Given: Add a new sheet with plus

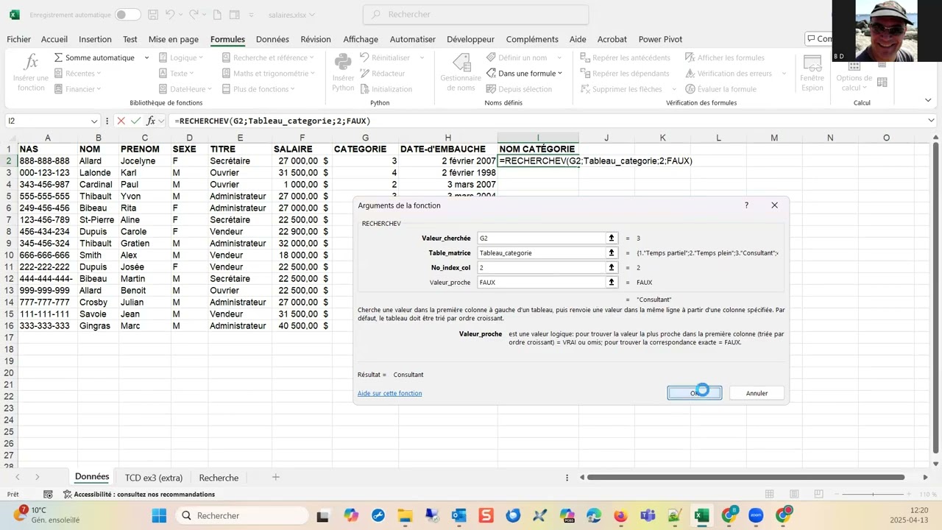Looking at the screenshot, I should pyautogui.click(x=276, y=477).
